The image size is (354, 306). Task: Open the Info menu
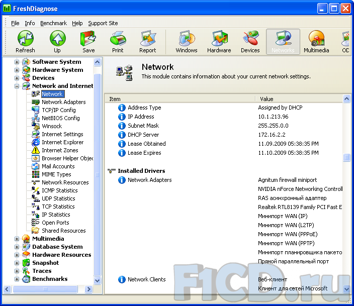click(30, 23)
